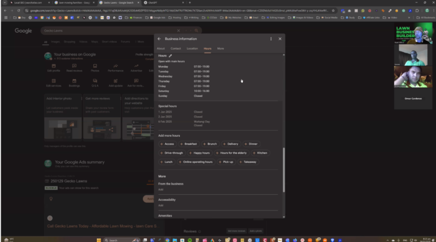Screen dimensions: 436x242
Task: Open the More tab in Business information
Action: tap(220, 48)
